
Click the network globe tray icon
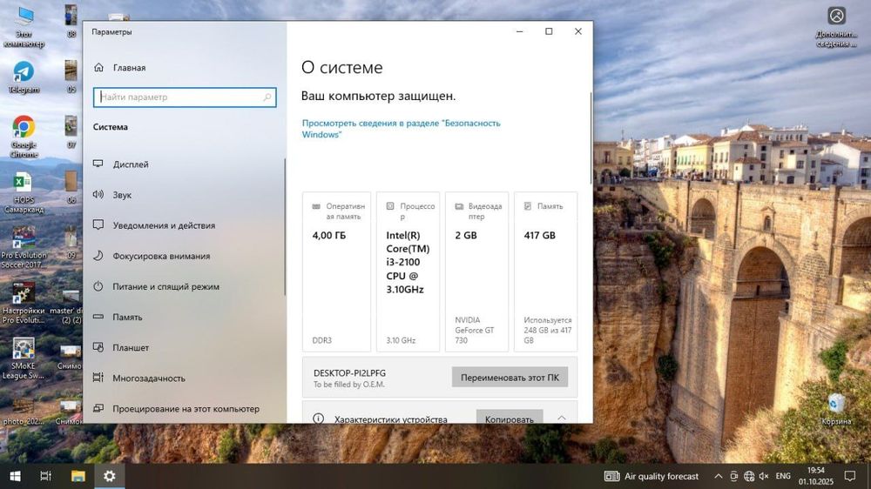pyautogui.click(x=749, y=476)
